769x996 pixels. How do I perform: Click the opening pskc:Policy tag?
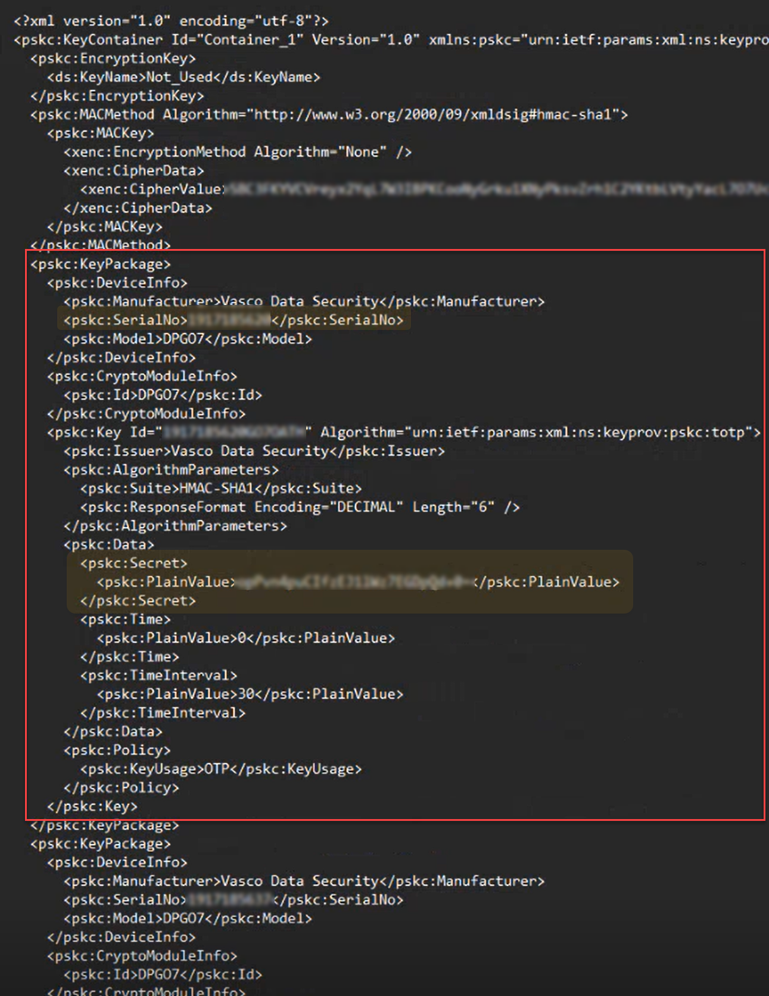click(117, 751)
